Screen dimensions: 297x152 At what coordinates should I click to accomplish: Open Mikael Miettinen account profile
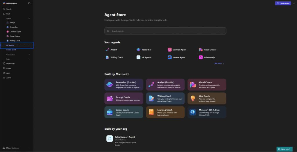coord(12,148)
